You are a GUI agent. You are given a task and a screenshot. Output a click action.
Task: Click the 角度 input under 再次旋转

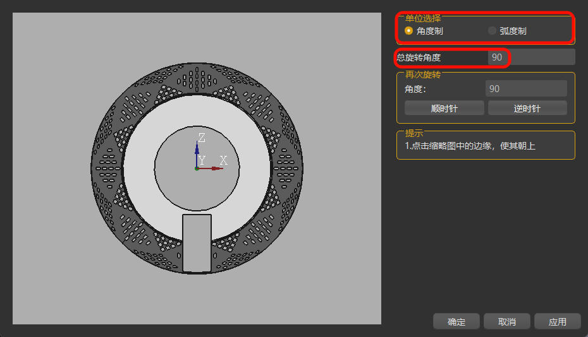525,89
